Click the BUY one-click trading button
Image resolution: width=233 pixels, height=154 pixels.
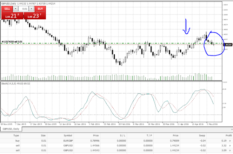pyautogui.click(x=40, y=9)
